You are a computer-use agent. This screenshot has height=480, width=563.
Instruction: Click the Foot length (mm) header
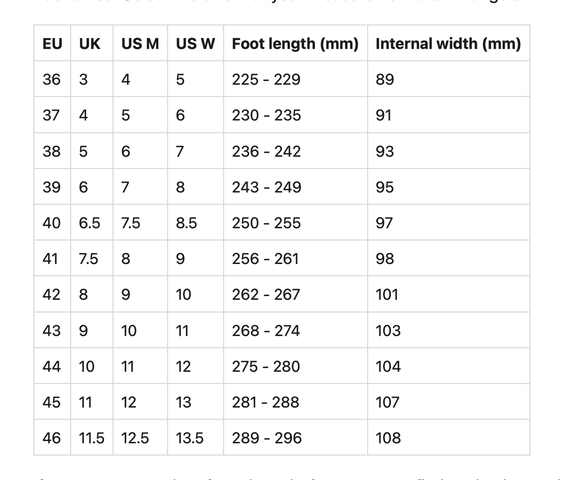click(x=295, y=43)
